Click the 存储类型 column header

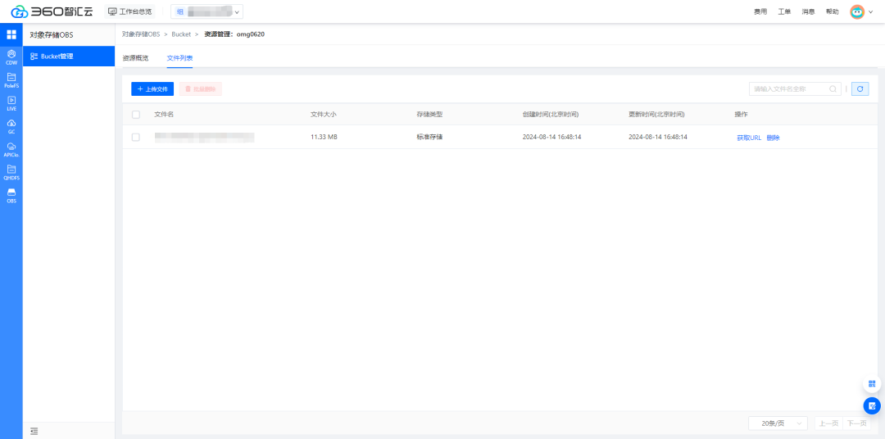pyautogui.click(x=429, y=115)
